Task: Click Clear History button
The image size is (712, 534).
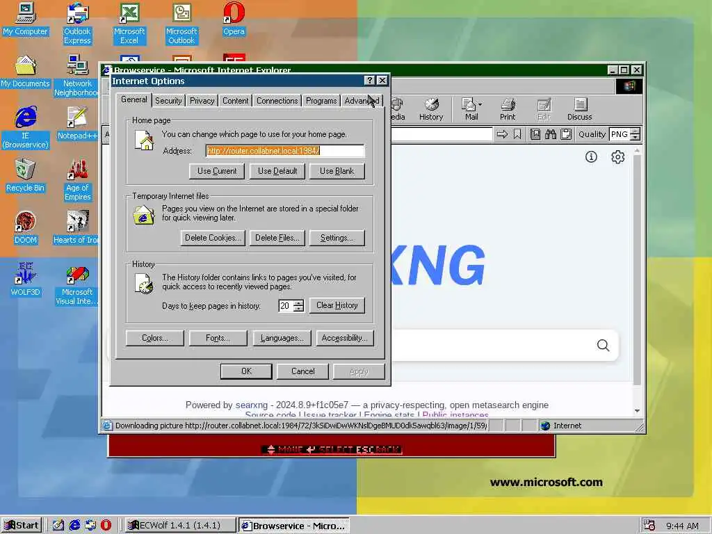Action: [337, 305]
